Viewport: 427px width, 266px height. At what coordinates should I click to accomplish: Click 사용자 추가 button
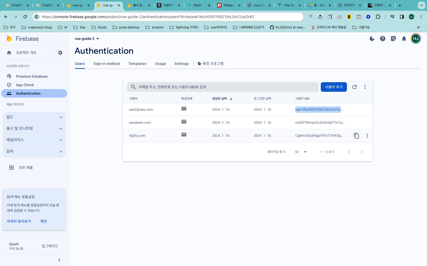tap(334, 87)
